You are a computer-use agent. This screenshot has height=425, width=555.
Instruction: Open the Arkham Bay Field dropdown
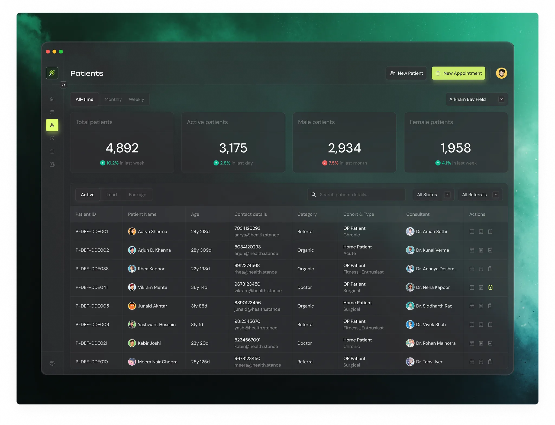click(476, 99)
